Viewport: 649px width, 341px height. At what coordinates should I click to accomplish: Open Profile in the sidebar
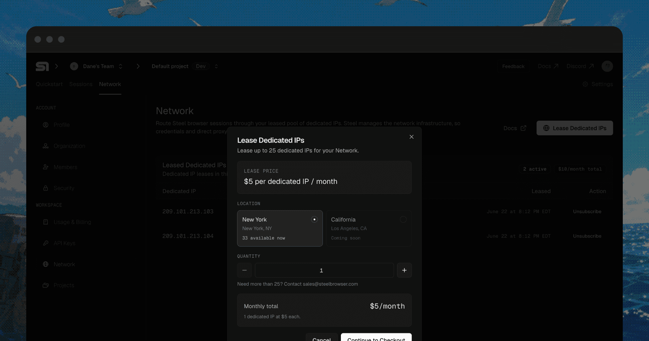click(62, 125)
